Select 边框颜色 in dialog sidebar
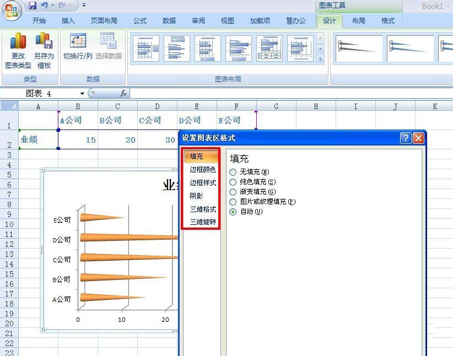Image resolution: width=453 pixels, height=356 pixels. 202,170
